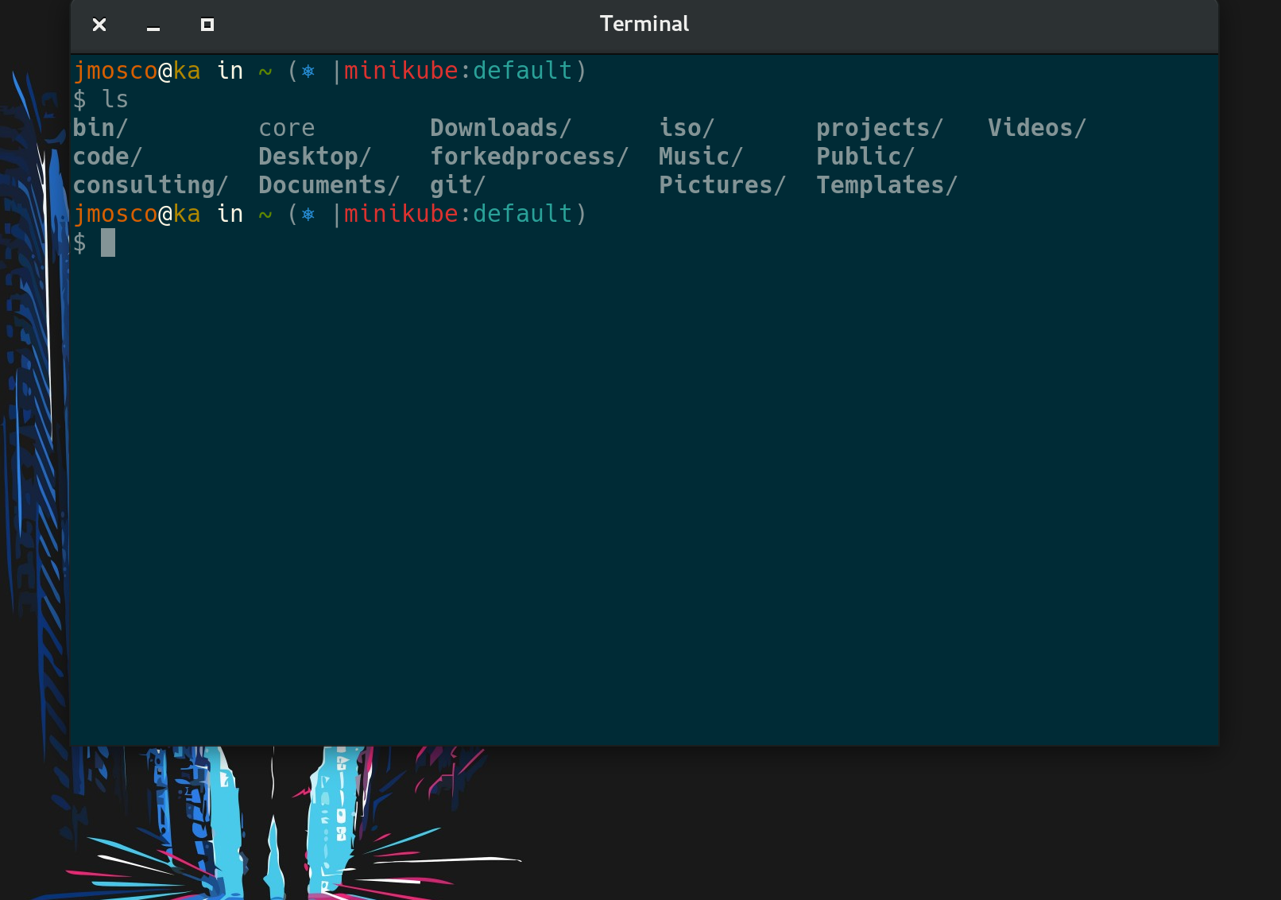Click the 'git/' directory entry
Screen dimensions: 1281x900
[458, 185]
